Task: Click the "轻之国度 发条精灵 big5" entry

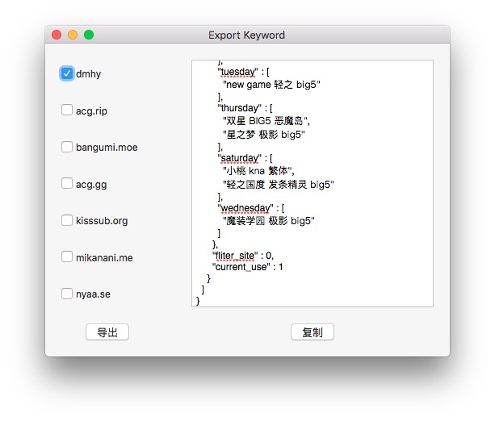Action: (x=279, y=185)
